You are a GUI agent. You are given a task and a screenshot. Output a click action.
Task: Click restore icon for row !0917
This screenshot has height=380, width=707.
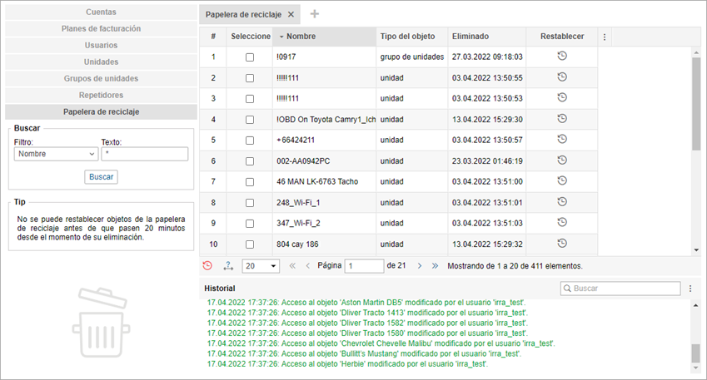562,56
